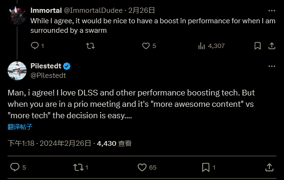Image resolution: width=284 pixels, height=180 pixels.
Task: Click the 翻译帖子 translate post link
Action: coord(20,127)
